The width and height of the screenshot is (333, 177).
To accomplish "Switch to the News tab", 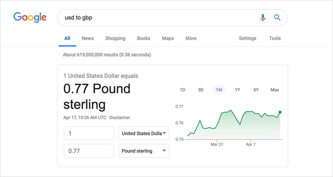I will coord(88,38).
